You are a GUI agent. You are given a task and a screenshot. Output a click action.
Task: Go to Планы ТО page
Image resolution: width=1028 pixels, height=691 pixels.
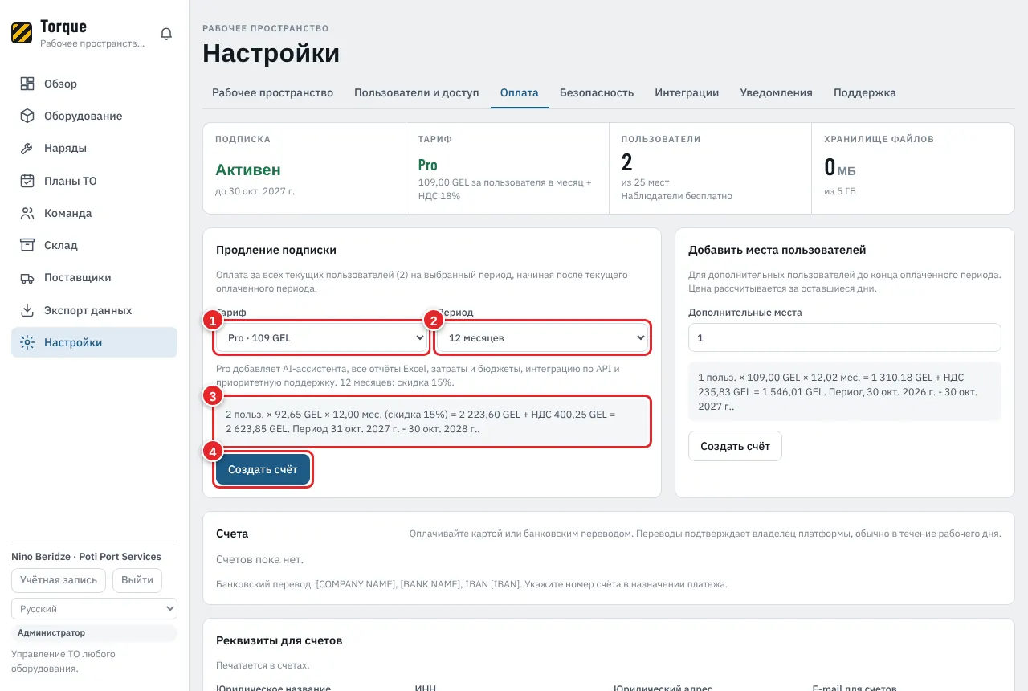pos(94,181)
